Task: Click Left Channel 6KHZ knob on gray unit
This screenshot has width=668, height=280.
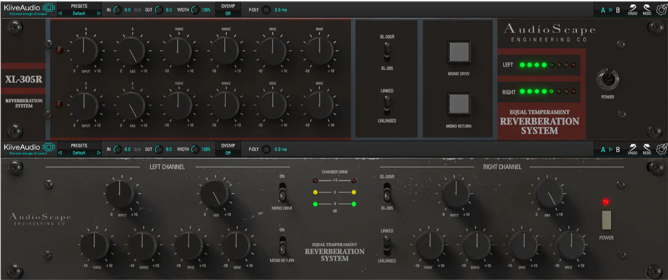Action: tap(237, 245)
